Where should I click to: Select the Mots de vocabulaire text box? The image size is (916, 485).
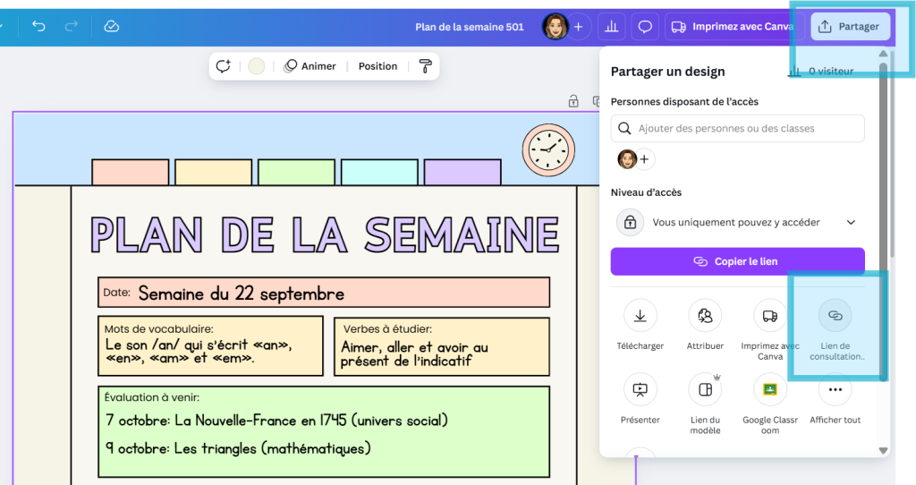coord(210,346)
